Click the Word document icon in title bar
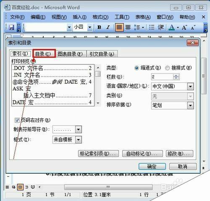The image size is (210, 201). pyautogui.click(x=7, y=7)
